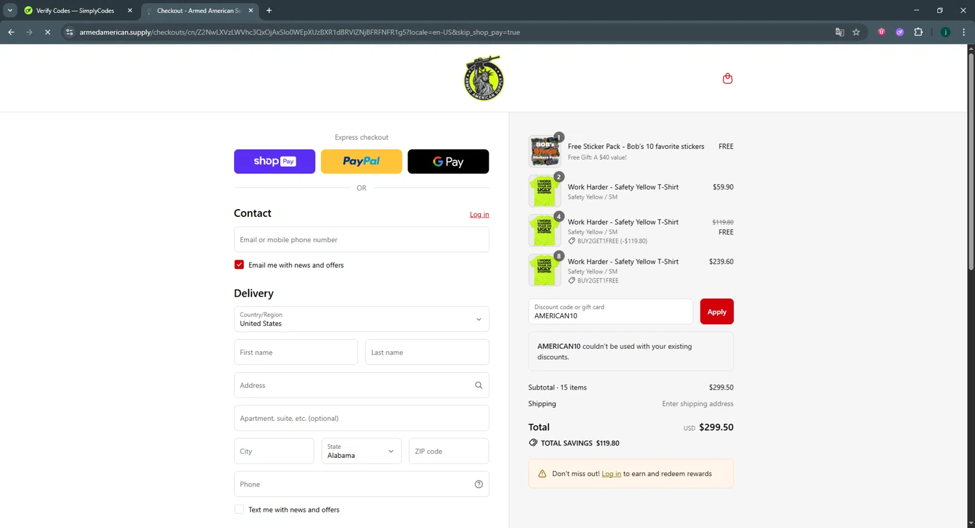
Task: Click the $239.60 yellow T-shirt thumbnail
Action: 545,270
